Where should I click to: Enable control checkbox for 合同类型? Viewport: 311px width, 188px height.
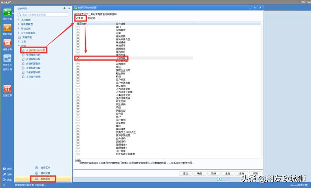78,64
